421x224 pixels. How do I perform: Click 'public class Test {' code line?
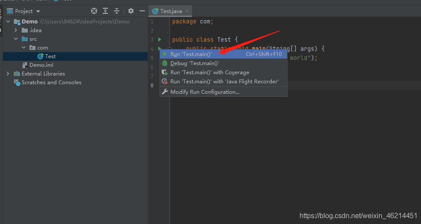205,40
